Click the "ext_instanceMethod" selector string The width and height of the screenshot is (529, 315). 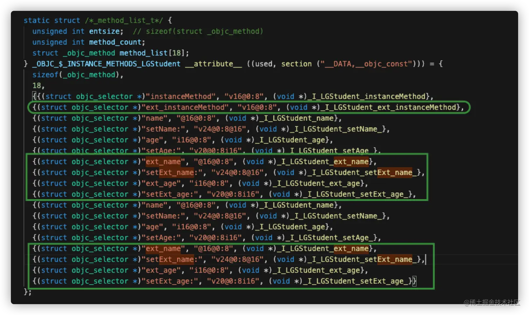coord(185,107)
